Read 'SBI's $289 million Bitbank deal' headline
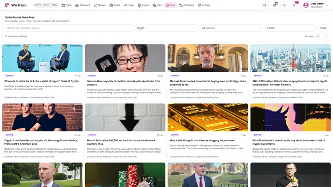 (290, 83)
